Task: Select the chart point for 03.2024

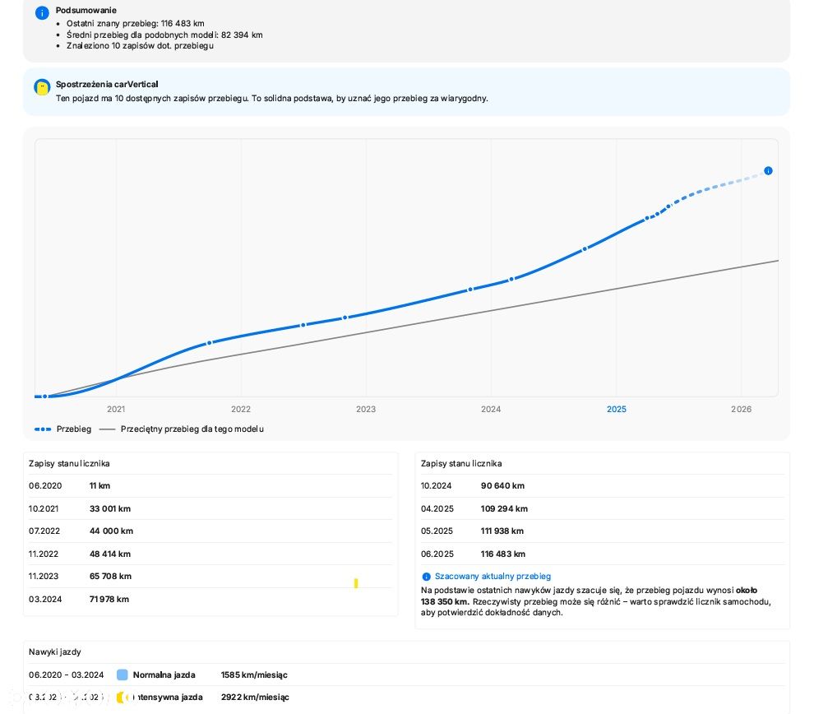Action: [x=511, y=279]
